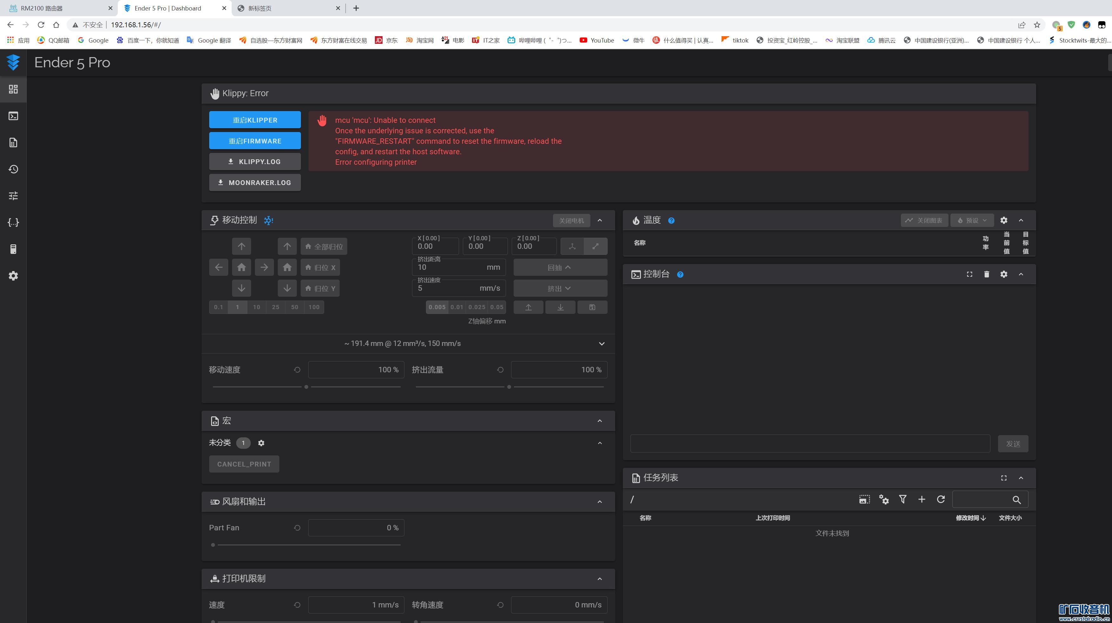Open macro category gear settings

click(x=261, y=443)
